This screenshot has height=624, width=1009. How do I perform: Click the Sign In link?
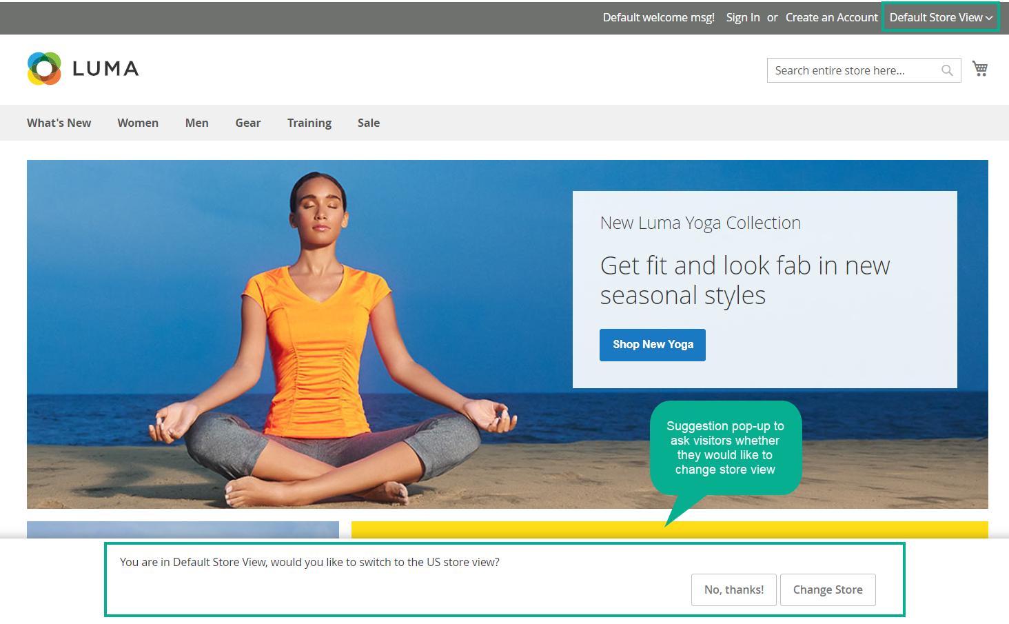[743, 17]
